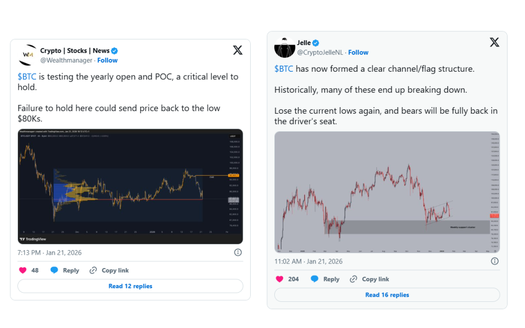Screen dimensions: 525x328
Task: Follow the @Wealthmanager account
Action: coord(108,60)
